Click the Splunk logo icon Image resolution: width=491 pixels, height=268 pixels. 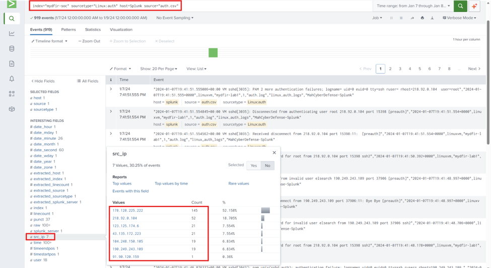coord(12,4)
